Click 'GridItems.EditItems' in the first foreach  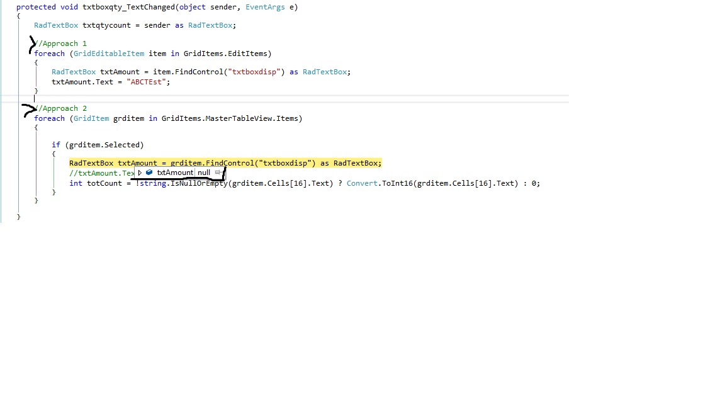(x=225, y=54)
